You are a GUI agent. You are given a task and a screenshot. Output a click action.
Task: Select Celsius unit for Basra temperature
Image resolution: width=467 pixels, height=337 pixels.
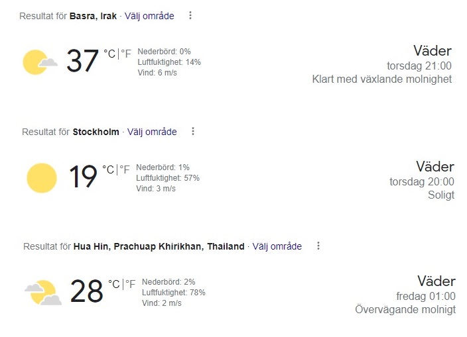point(109,54)
